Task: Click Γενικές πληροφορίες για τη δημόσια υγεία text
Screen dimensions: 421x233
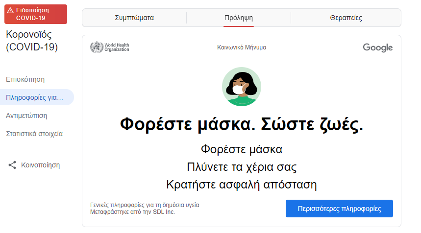Action: click(x=145, y=205)
